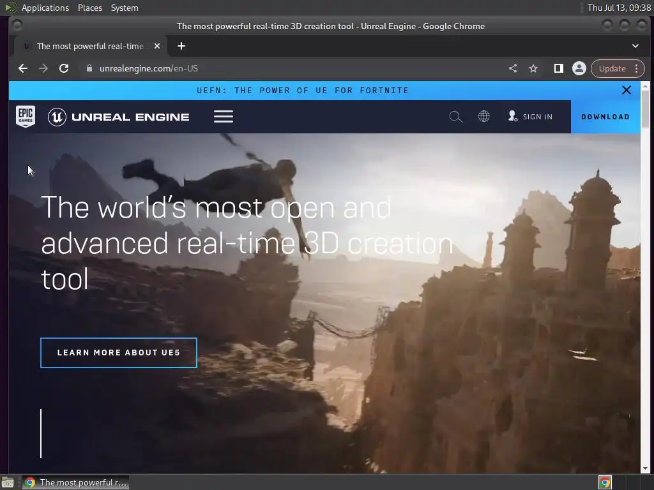
Task: Click the Sign In link
Action: point(531,117)
